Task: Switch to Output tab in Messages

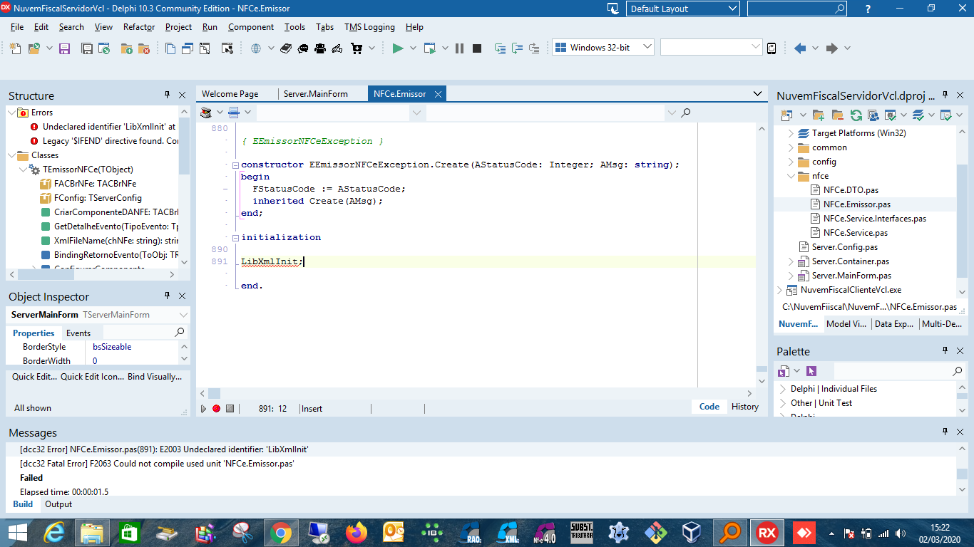Action: tap(58, 504)
